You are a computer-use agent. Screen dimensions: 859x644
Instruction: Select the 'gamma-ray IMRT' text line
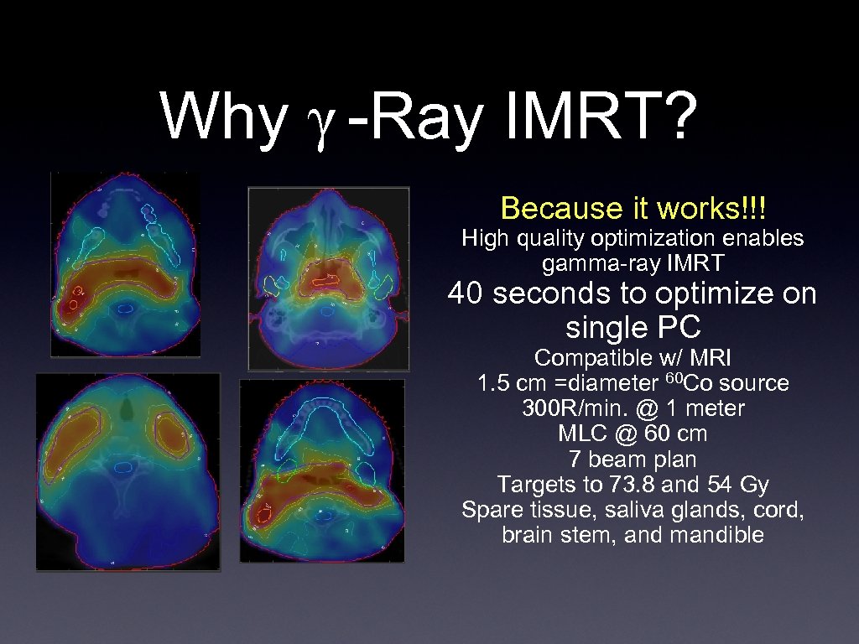pos(633,262)
